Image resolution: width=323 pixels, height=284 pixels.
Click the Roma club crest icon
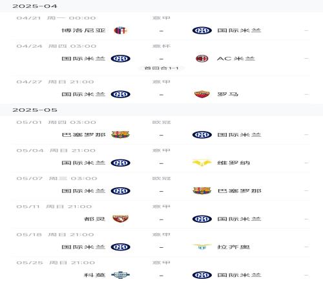[202, 94]
